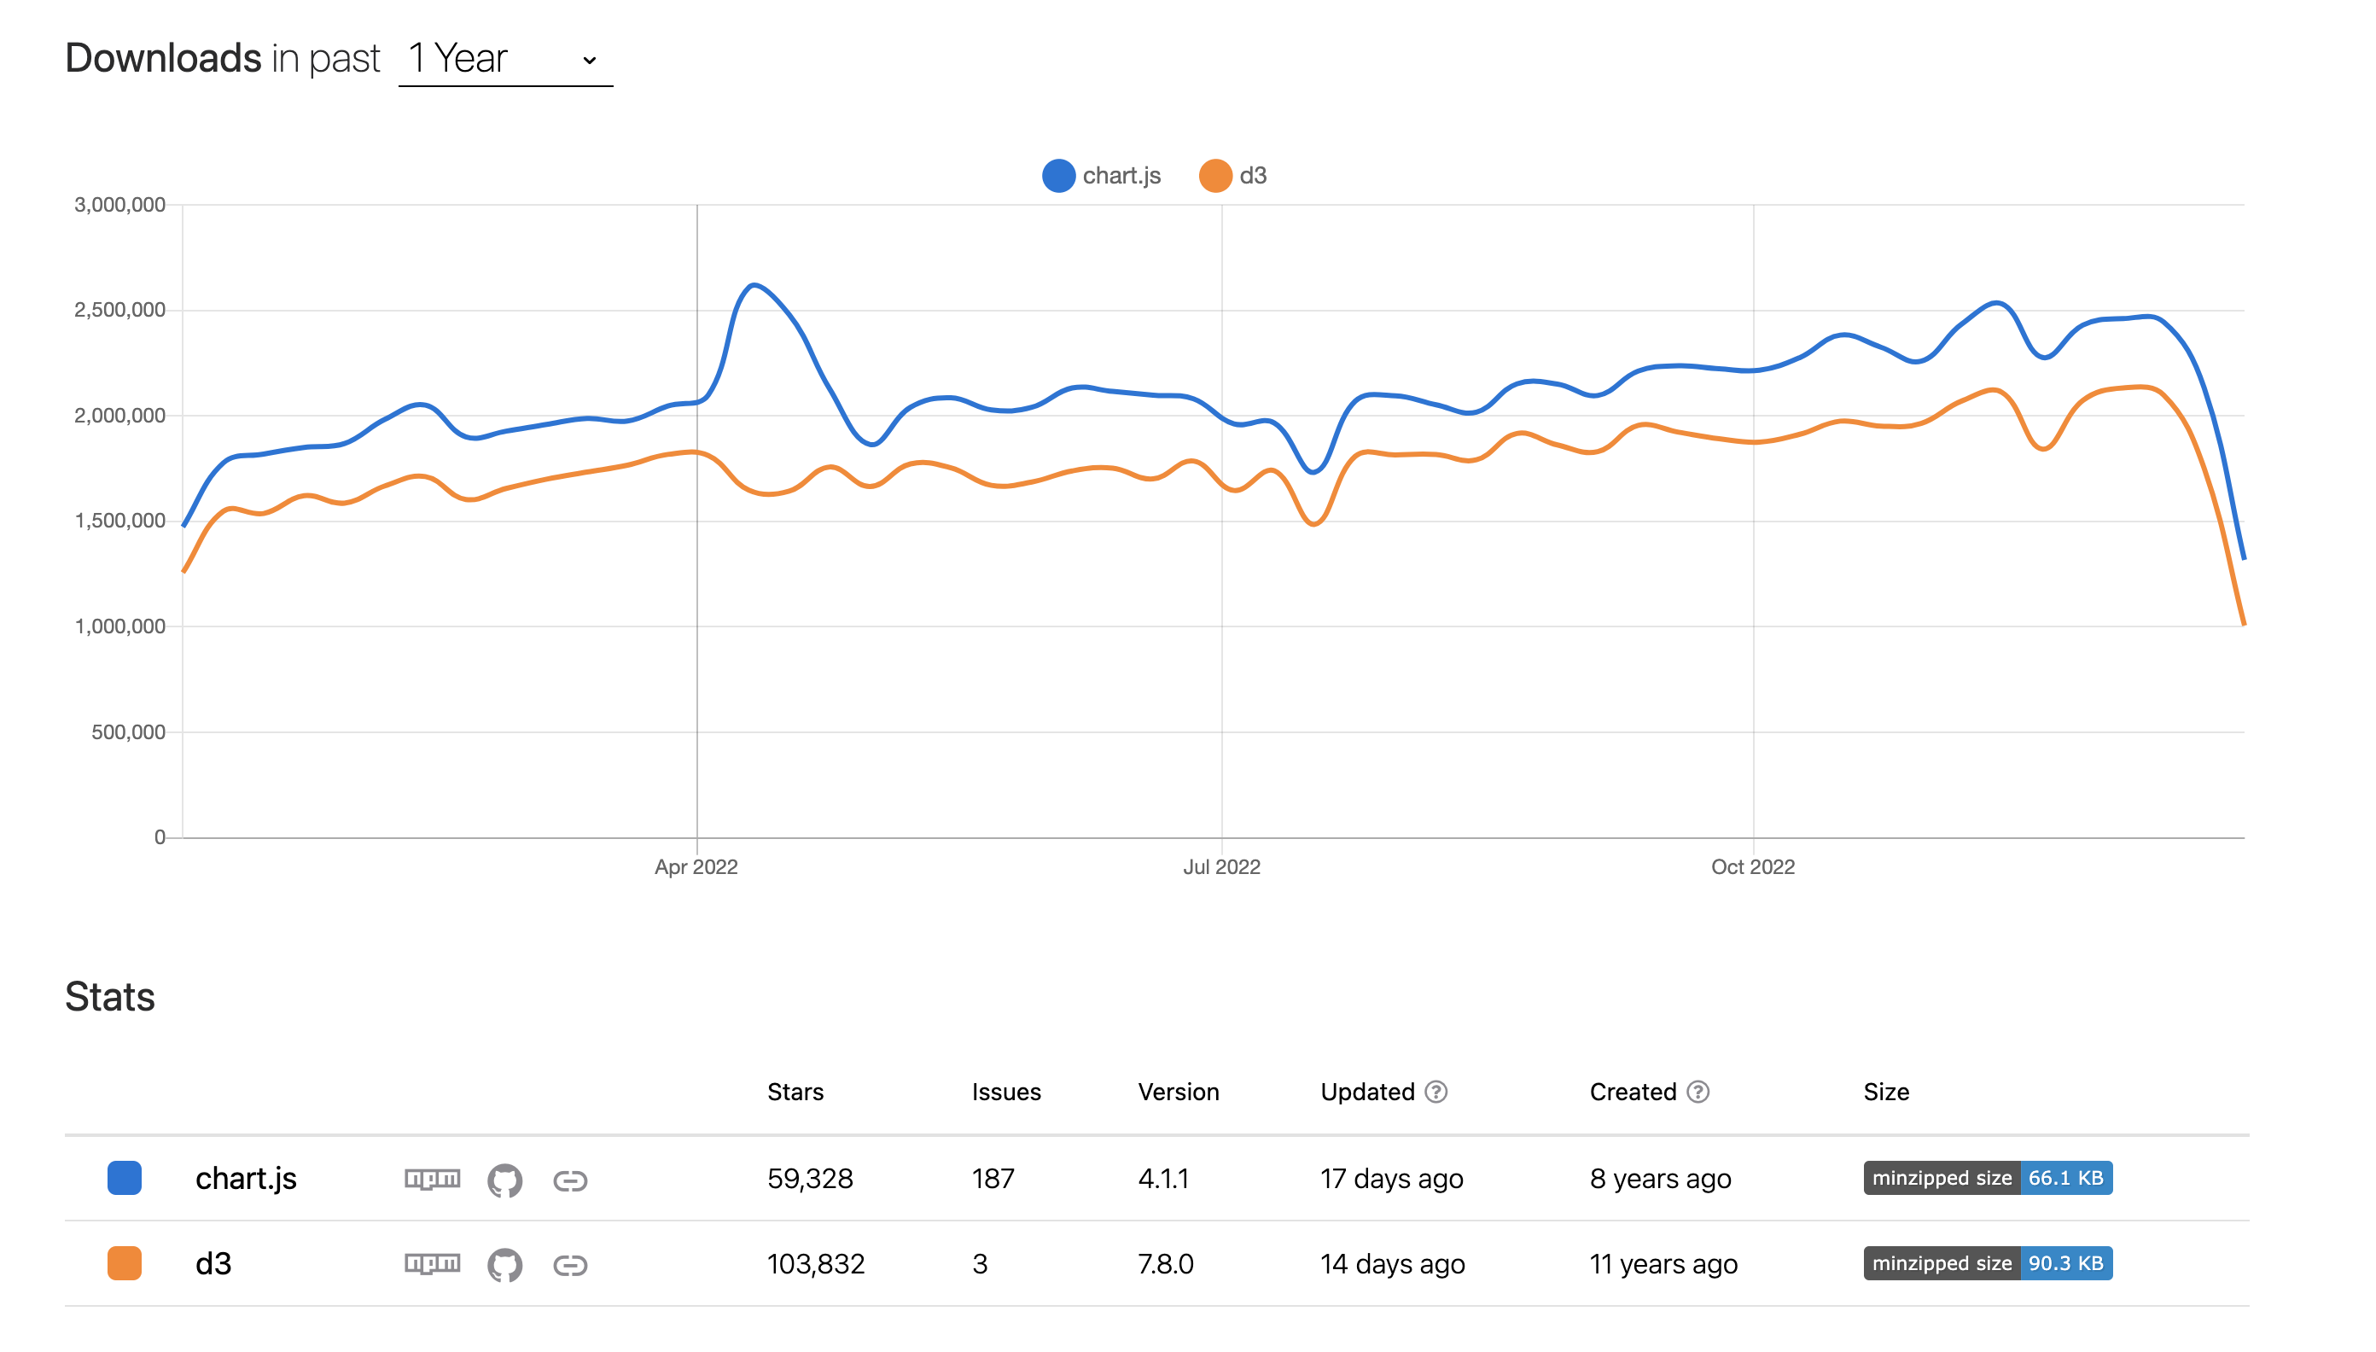The image size is (2376, 1352).
Task: Click the 1,000,000 y-axis label
Action: (x=119, y=626)
